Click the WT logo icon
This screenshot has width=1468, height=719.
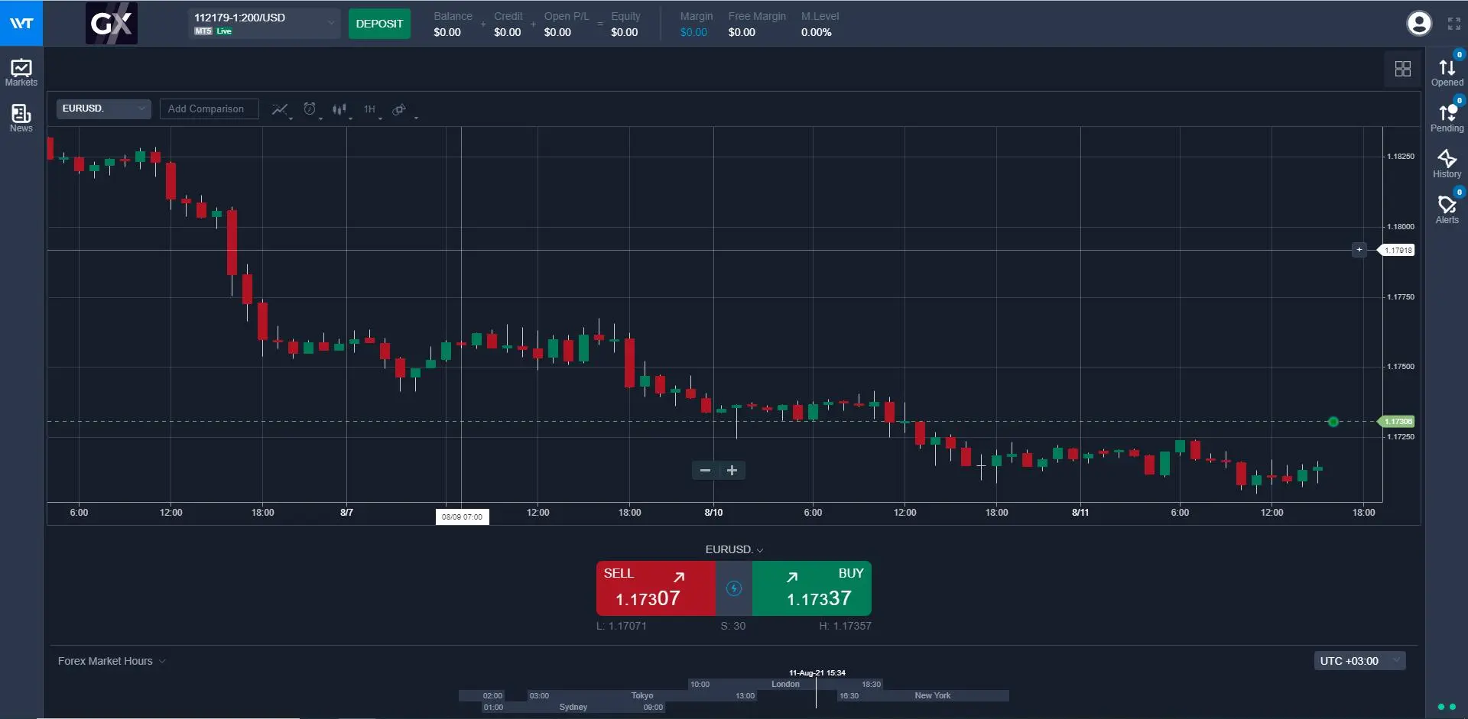click(21, 23)
